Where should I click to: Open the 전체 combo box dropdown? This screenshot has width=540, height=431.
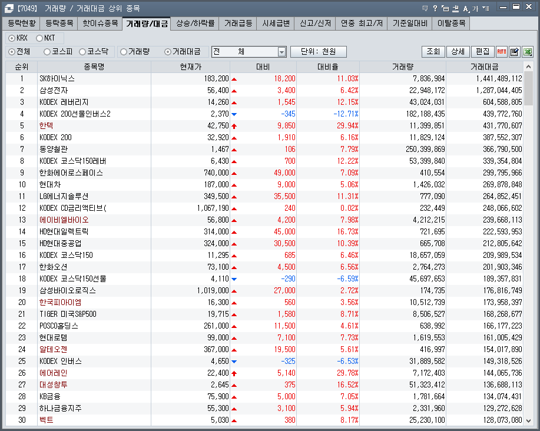(281, 52)
